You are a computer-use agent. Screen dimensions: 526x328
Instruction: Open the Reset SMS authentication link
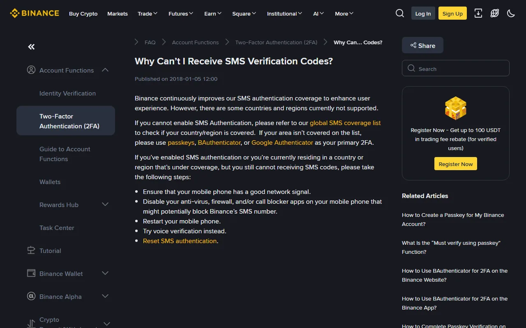(x=180, y=241)
